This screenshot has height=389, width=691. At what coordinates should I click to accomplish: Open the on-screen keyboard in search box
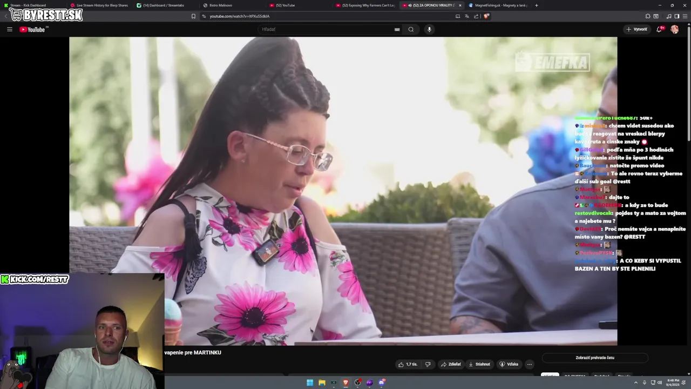[397, 29]
